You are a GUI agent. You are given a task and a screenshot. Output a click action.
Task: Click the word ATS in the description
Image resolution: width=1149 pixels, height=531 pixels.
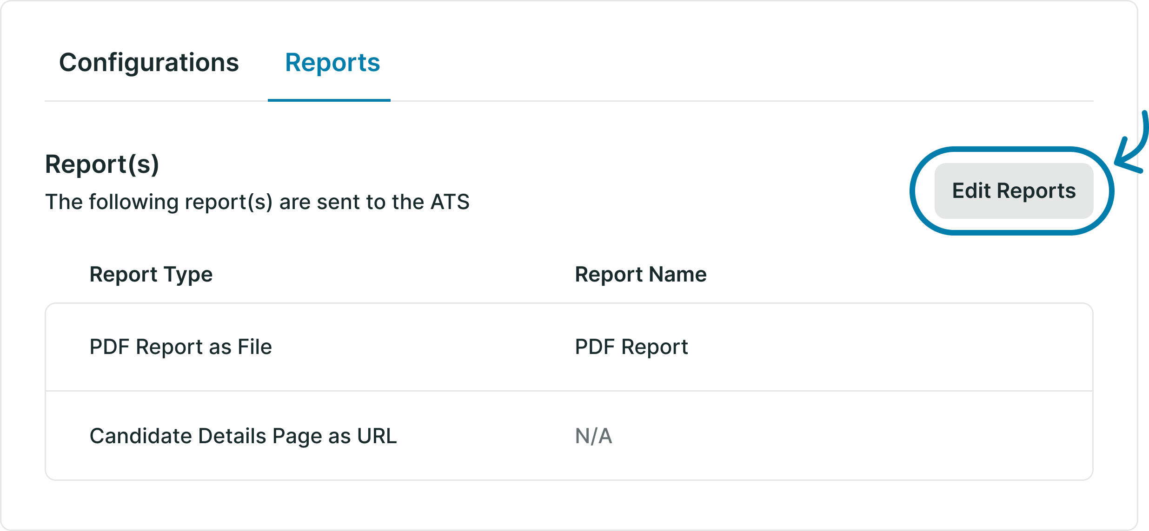(x=450, y=202)
